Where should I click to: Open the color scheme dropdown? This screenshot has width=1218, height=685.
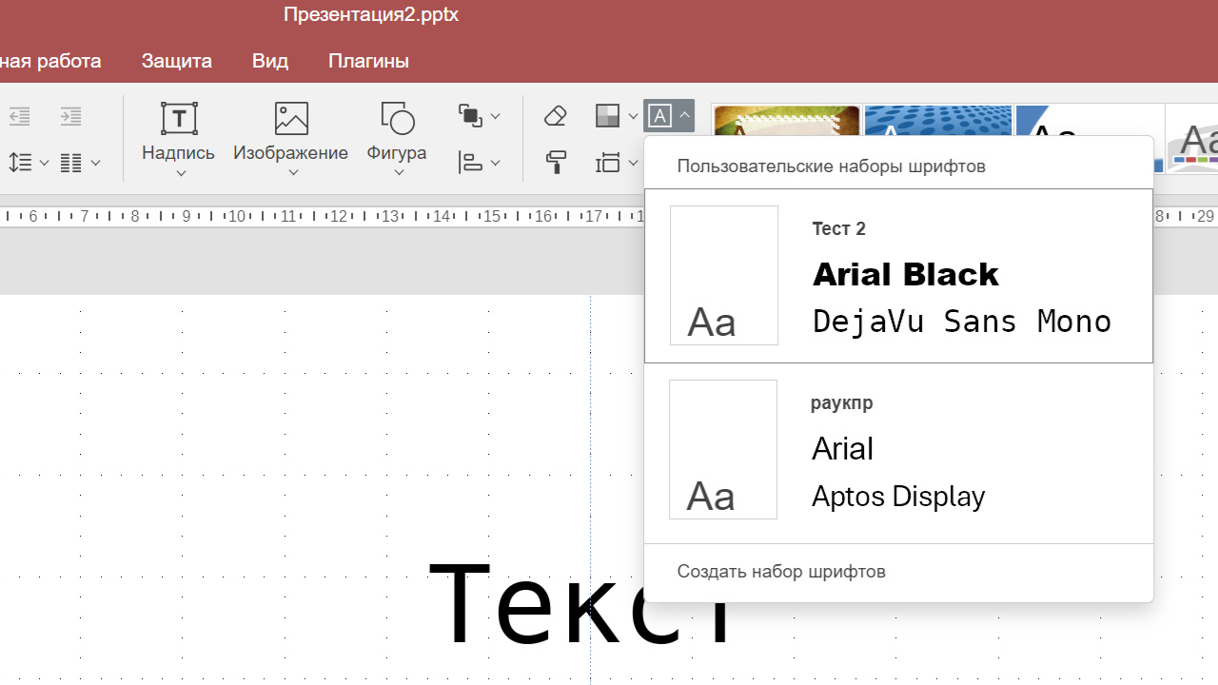click(x=616, y=116)
